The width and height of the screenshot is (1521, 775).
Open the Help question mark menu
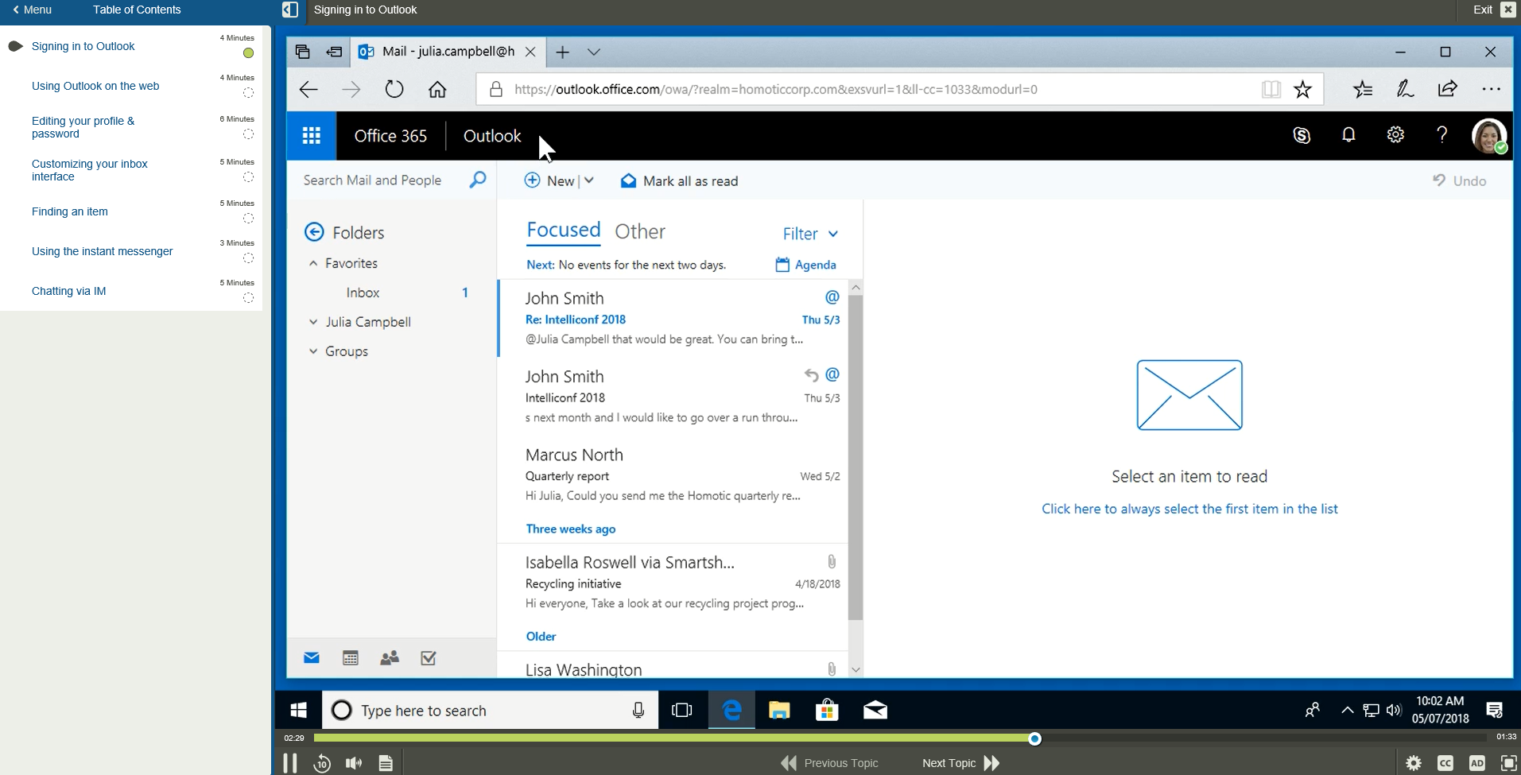(1442, 135)
